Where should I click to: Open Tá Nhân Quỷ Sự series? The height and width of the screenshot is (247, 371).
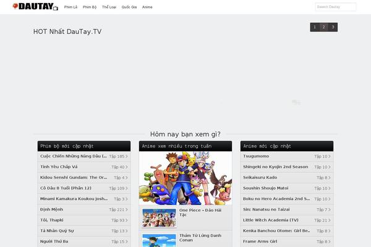tap(57, 231)
